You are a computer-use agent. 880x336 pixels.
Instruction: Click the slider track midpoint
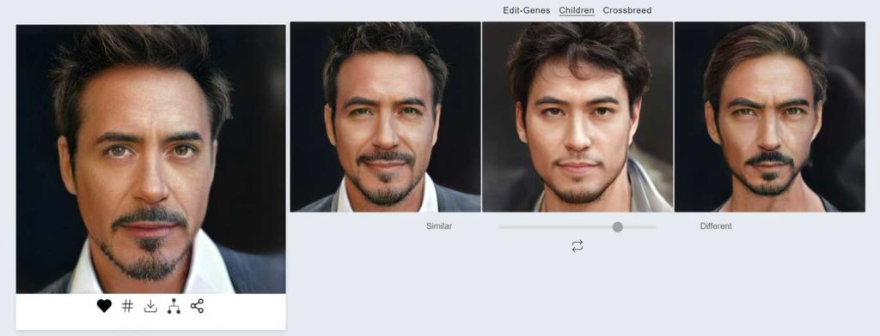coord(577,227)
